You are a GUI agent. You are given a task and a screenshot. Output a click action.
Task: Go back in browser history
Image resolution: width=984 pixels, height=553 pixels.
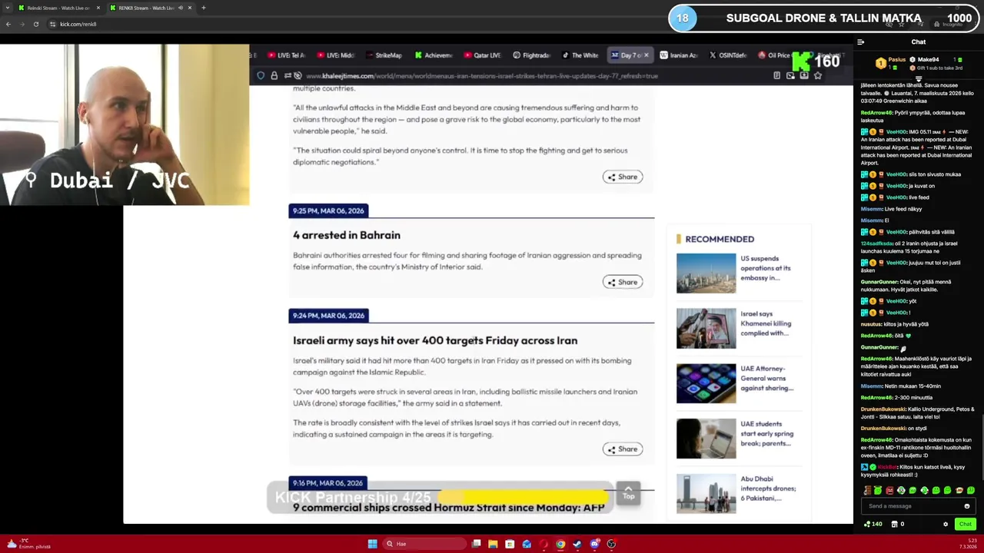[8, 24]
